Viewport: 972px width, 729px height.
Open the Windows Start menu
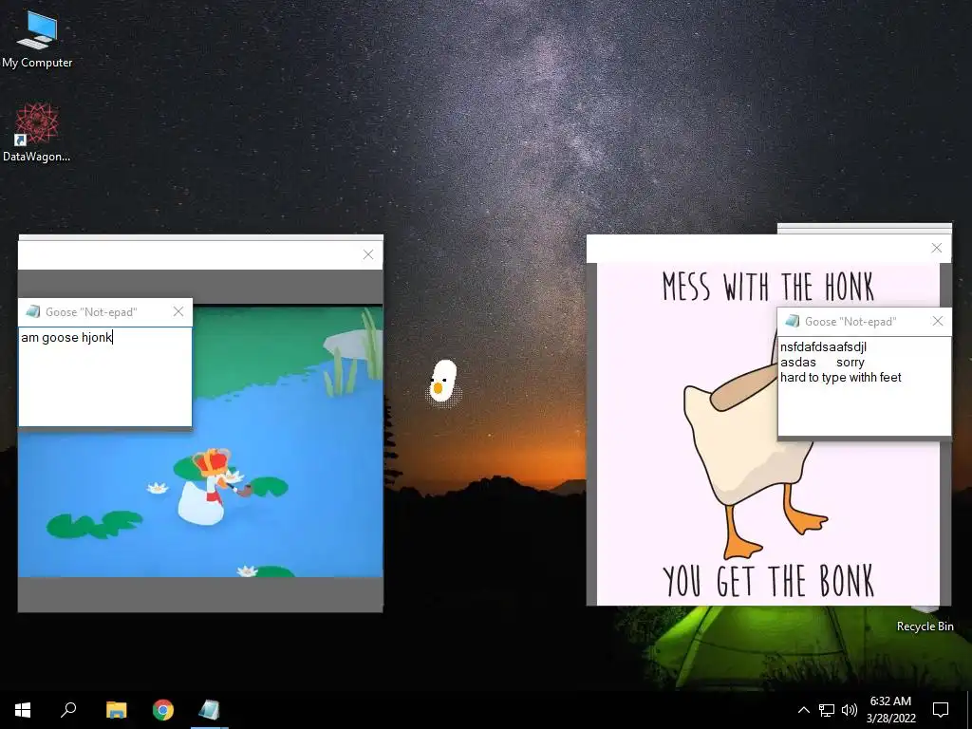(x=23, y=710)
